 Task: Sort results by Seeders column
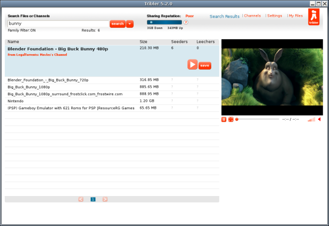tap(179, 42)
